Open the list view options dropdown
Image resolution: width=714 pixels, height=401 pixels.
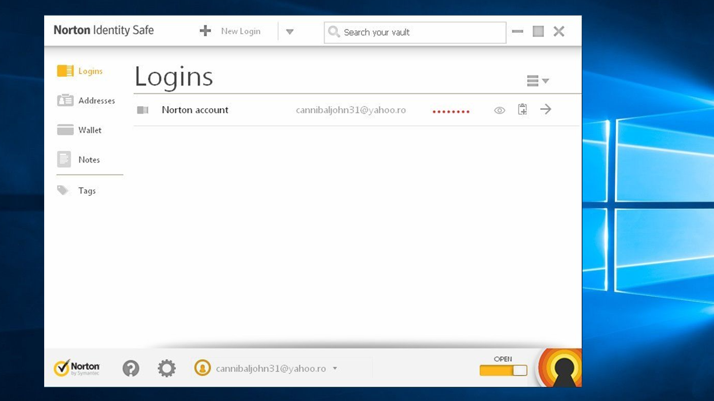(x=538, y=81)
